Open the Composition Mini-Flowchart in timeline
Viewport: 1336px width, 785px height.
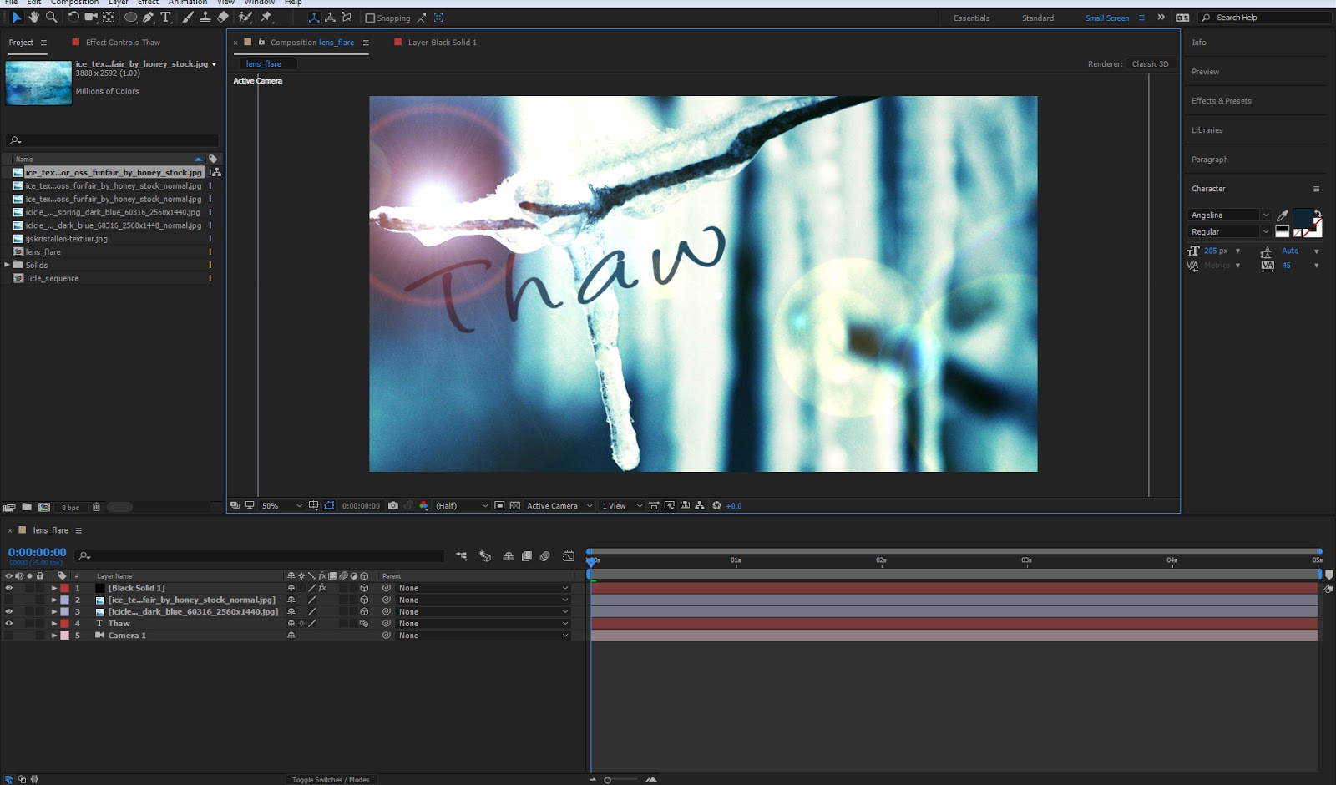tap(462, 556)
